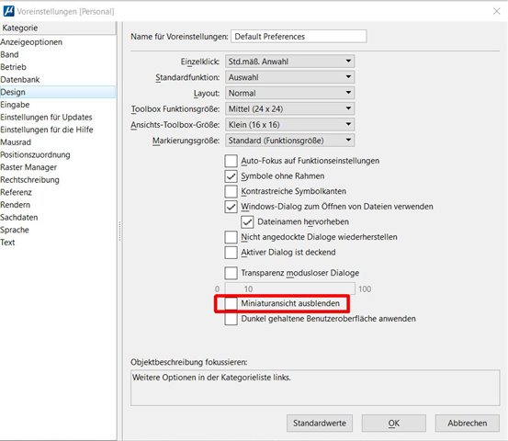Click the splitter handle between panels

(x=119, y=231)
